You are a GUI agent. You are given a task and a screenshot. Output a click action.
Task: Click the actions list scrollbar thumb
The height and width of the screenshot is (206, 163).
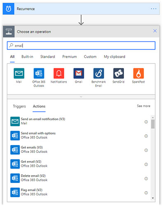(x=153, y=124)
